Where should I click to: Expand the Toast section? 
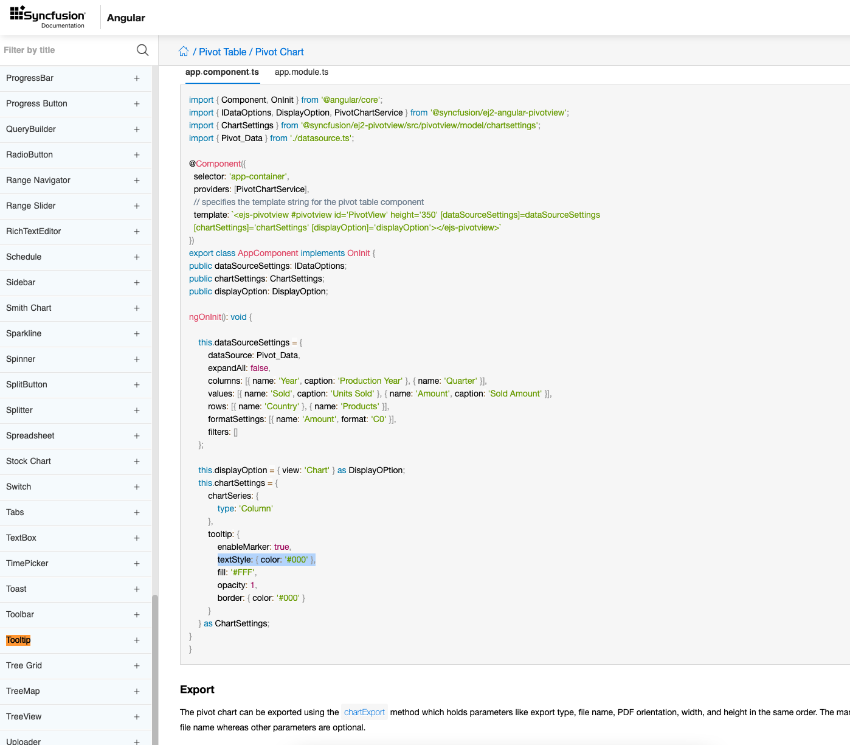[136, 589]
